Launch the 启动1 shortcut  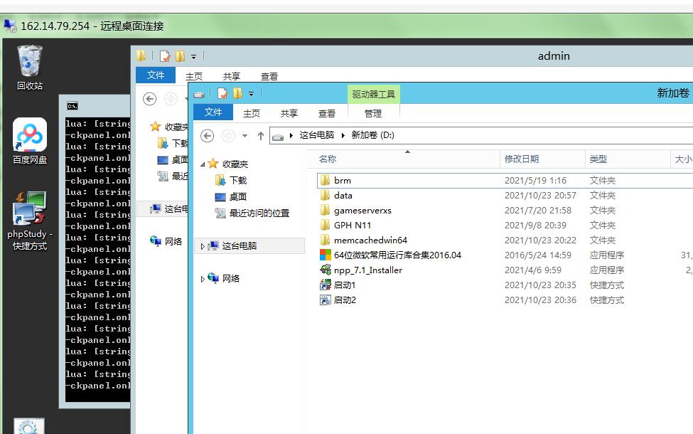point(344,285)
